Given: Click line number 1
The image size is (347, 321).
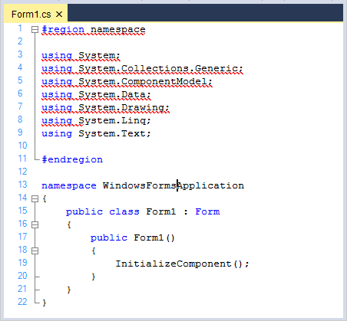Looking at the screenshot, I should click(20, 28).
